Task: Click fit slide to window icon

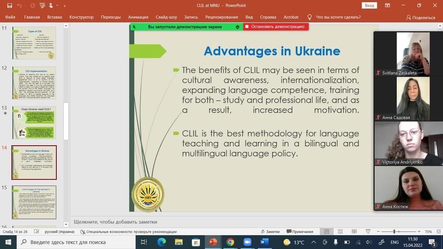Action: (438, 231)
